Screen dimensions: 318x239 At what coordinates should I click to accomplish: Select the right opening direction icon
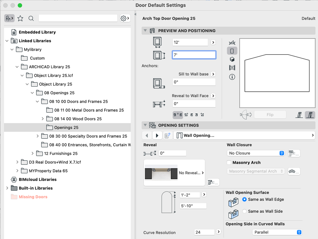(x=310, y=115)
